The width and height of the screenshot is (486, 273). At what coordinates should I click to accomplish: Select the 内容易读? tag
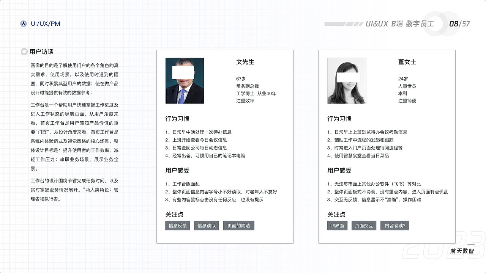coord(394,225)
